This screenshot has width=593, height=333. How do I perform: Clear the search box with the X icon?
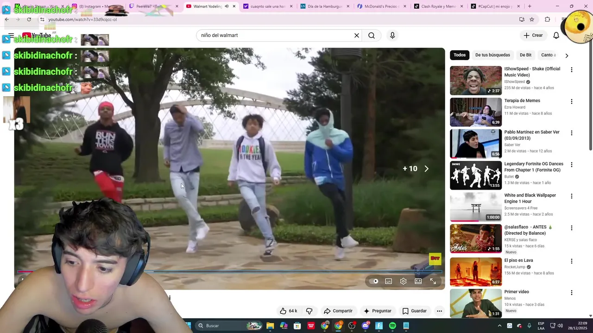coord(357,35)
